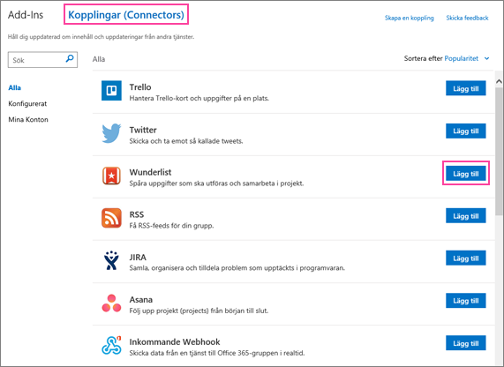Open the Skapa en koppling link
The image size is (504, 367).
pos(410,18)
